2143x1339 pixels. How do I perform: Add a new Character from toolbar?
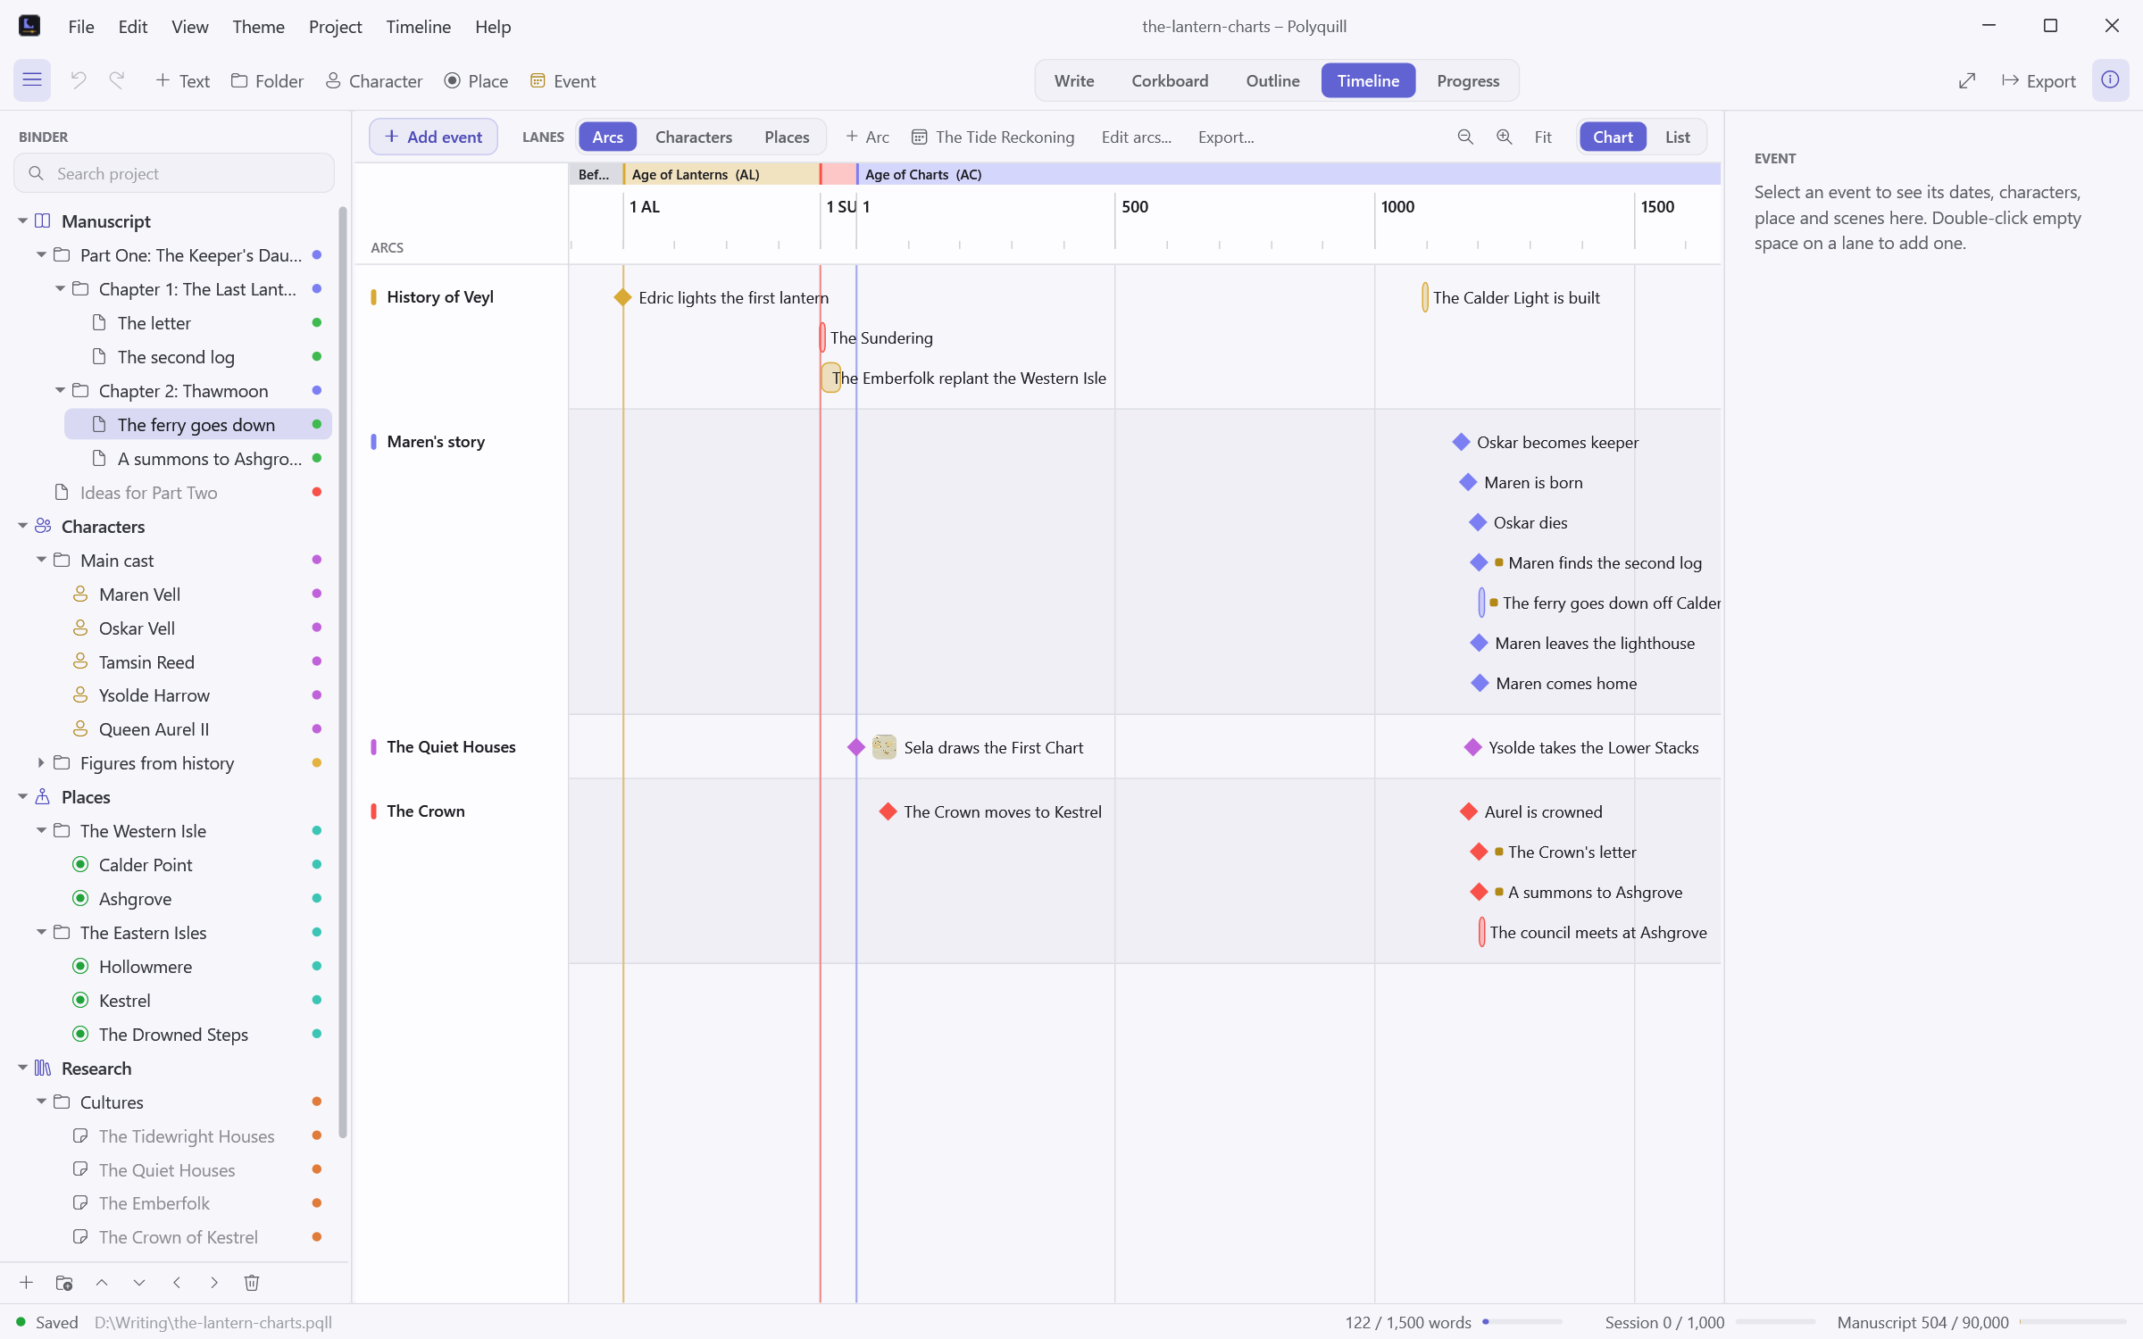point(374,81)
